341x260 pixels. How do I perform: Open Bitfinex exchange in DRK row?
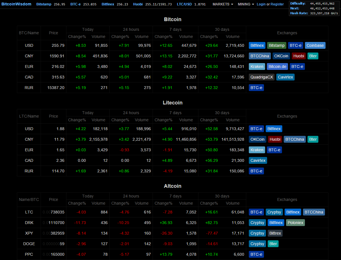pos(276,223)
